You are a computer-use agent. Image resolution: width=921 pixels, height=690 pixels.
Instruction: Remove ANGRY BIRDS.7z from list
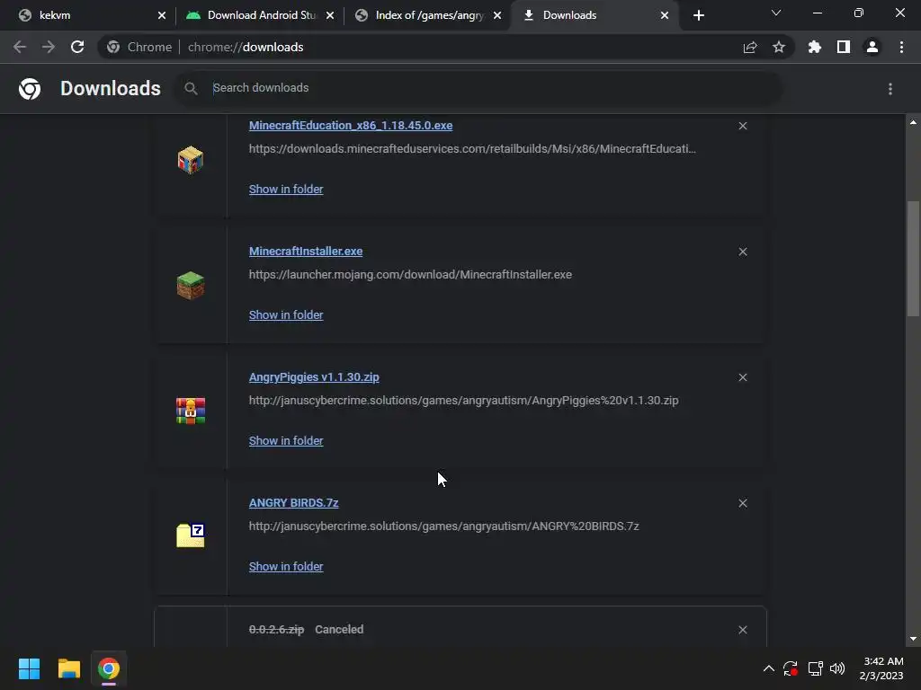[x=743, y=503]
